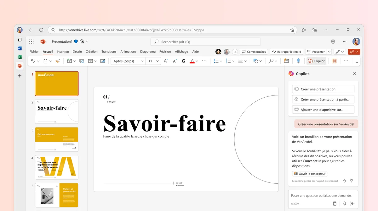Click the shield protection icon beside Présentation1
Image resolution: width=378 pixels, height=211 pixels.
coord(76,41)
